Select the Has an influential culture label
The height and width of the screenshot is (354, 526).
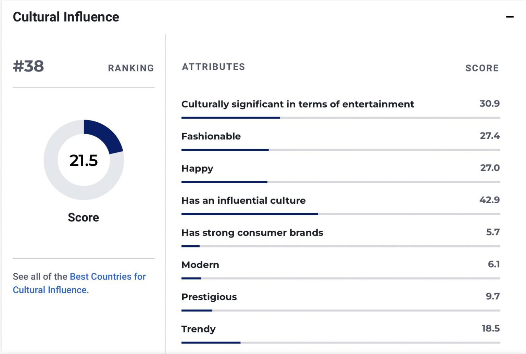pos(243,201)
